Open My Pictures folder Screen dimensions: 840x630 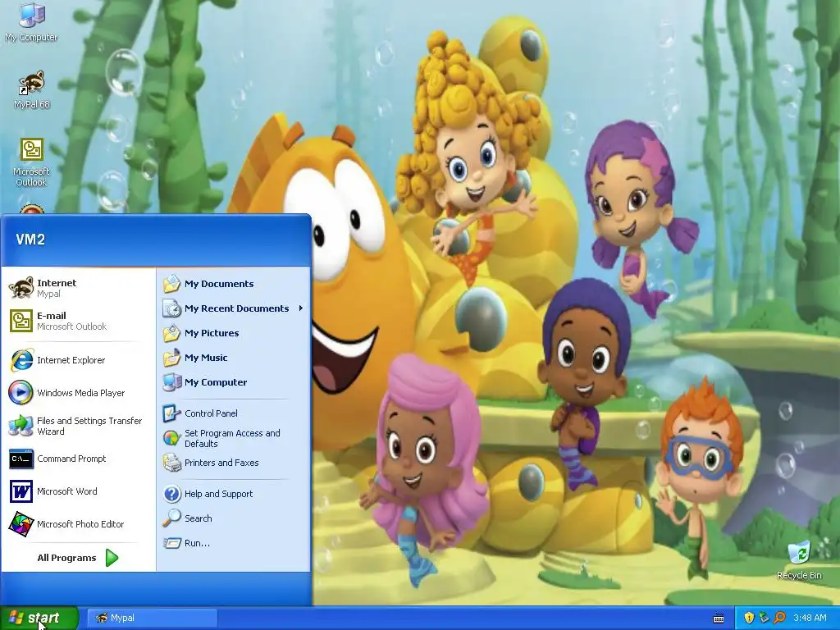click(234, 333)
